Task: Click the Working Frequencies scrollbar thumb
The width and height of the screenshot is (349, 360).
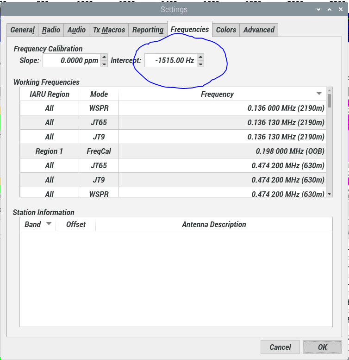Action: 329,101
